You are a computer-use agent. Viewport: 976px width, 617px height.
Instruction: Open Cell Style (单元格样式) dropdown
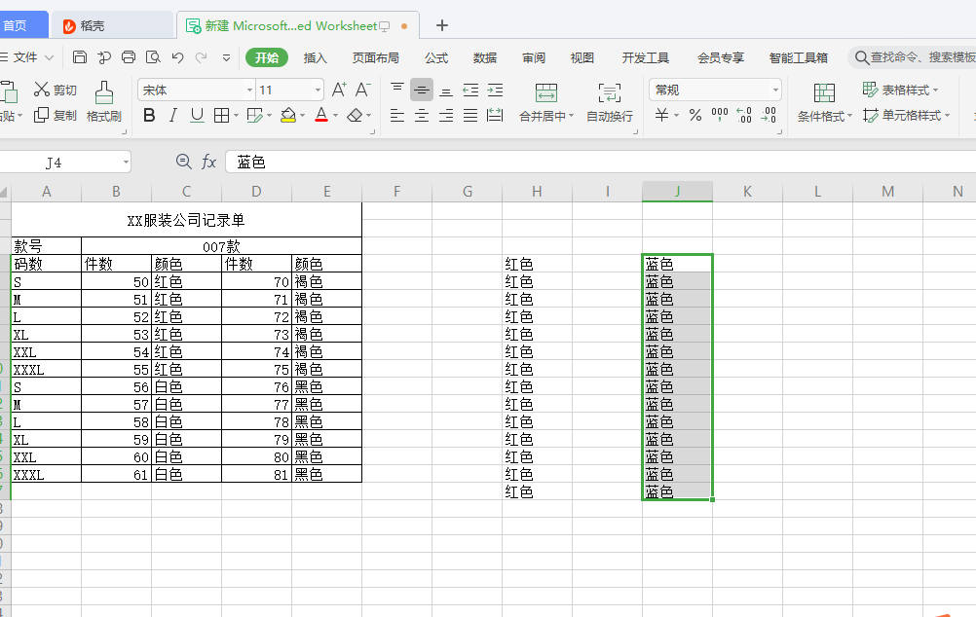pyautogui.click(x=906, y=115)
